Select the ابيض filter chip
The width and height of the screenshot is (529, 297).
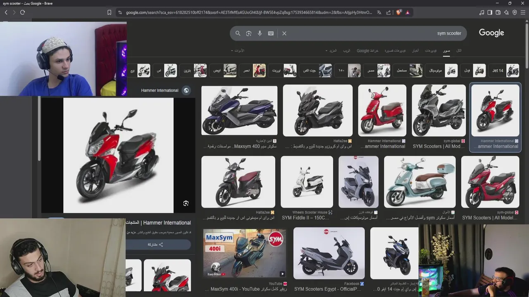223,71
